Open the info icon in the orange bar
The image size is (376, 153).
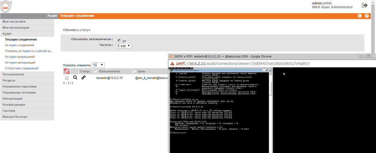pos(359,16)
